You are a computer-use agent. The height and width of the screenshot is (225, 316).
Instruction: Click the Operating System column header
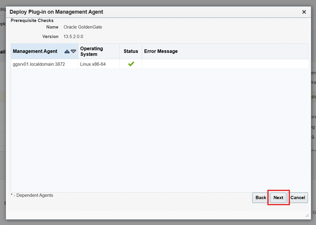pos(92,51)
